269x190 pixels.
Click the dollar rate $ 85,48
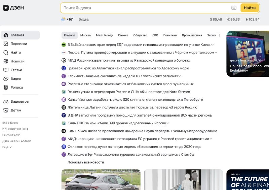(216, 20)
